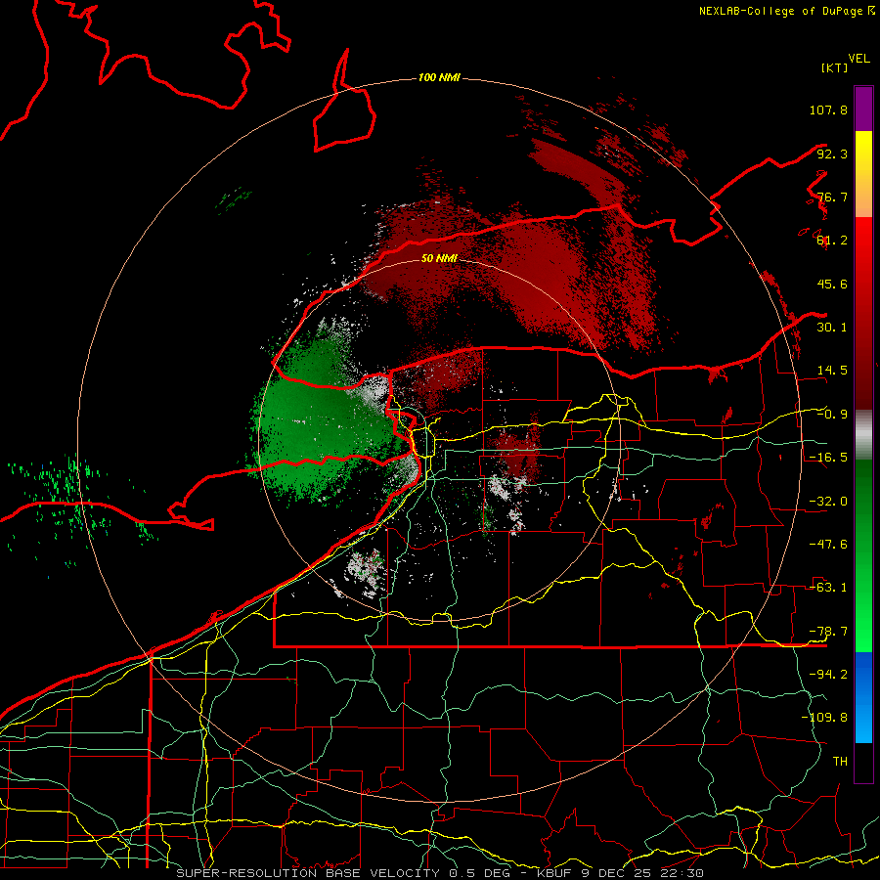Click the 14.5 scale value
The width and height of the screenshot is (880, 880).
click(x=832, y=371)
